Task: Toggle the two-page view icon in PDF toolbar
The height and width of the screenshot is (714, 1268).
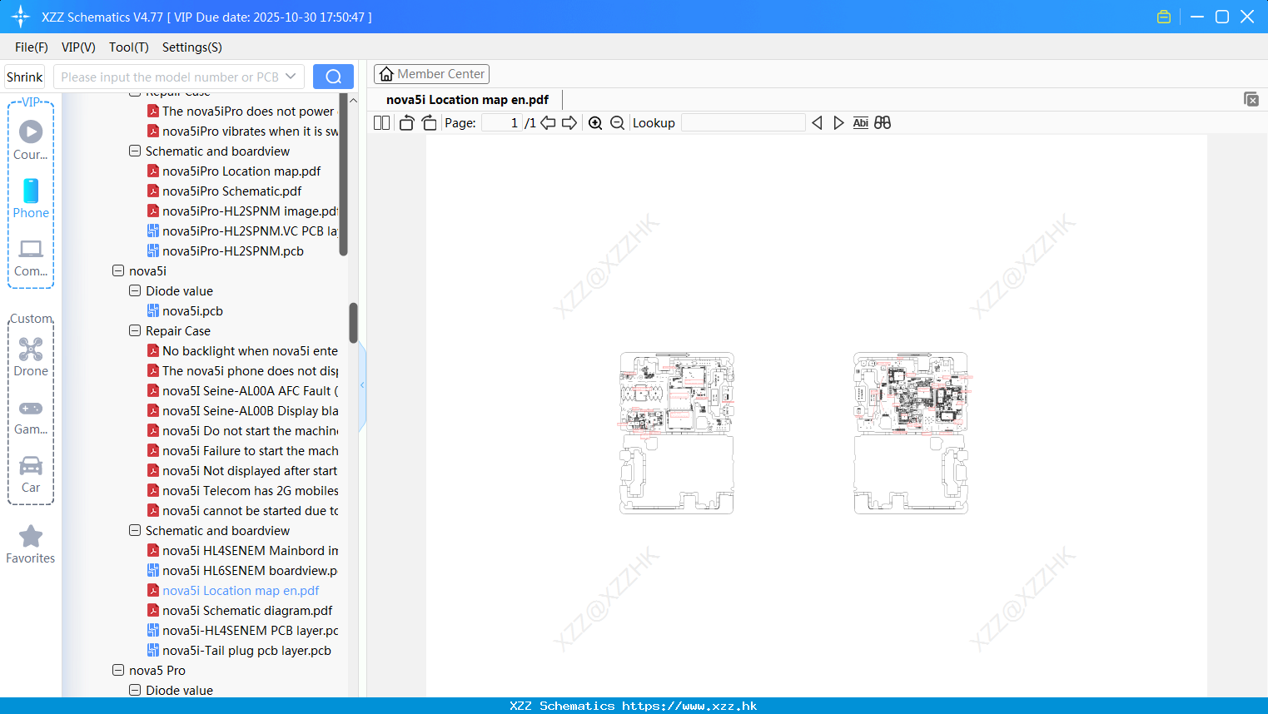Action: (x=381, y=123)
